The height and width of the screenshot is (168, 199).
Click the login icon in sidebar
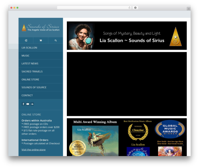tap(26, 41)
